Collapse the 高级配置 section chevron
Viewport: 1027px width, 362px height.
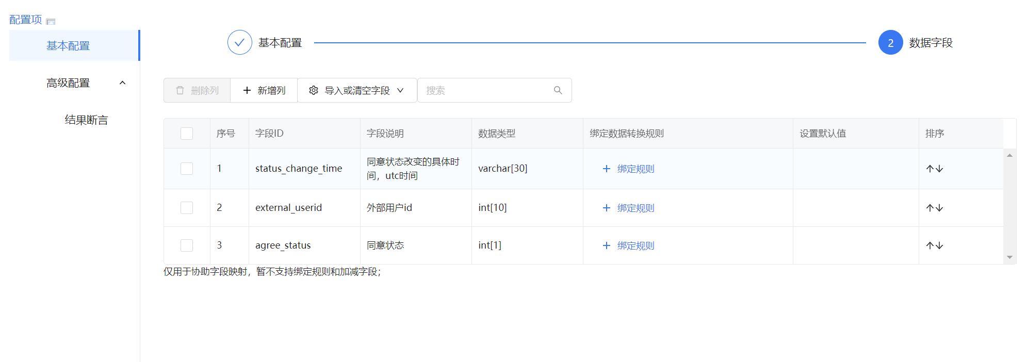coord(122,83)
